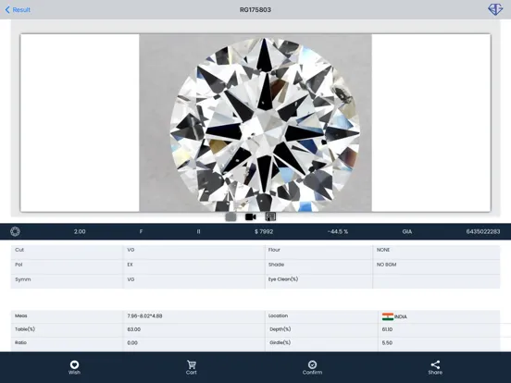The width and height of the screenshot is (511, 383).
Task: Select the Shade value NO BGM
Action: coord(387,265)
